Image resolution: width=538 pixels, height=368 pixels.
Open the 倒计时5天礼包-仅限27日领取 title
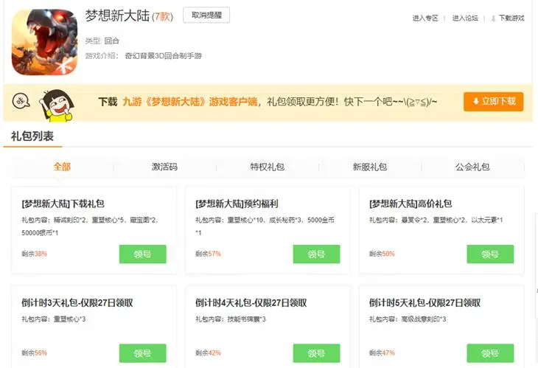point(425,303)
